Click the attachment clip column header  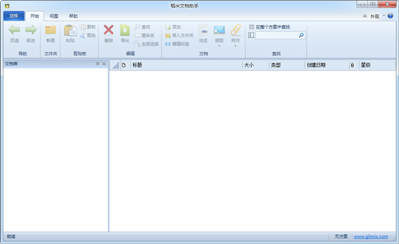pyautogui.click(x=352, y=65)
